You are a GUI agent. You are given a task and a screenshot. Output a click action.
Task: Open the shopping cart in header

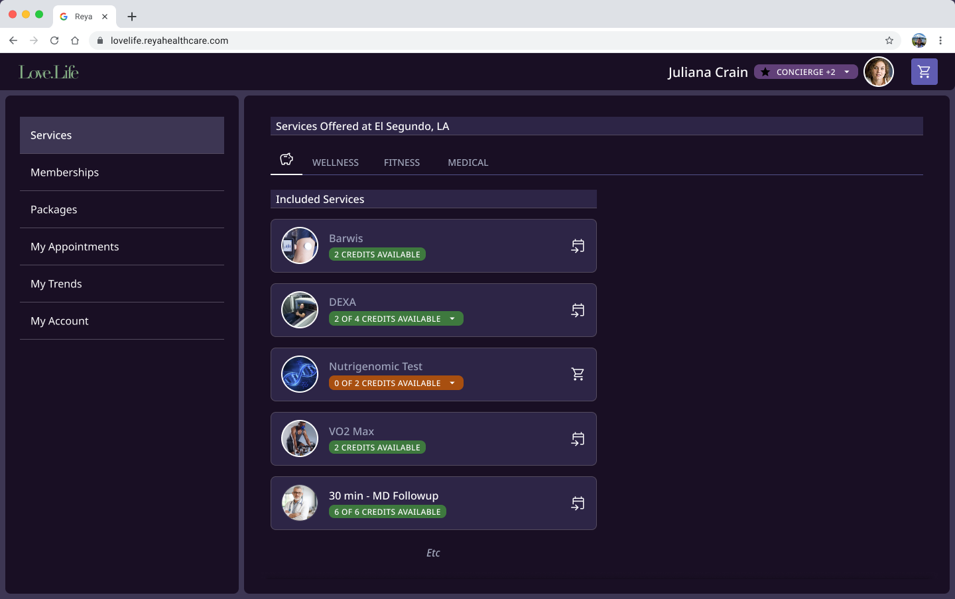point(924,72)
